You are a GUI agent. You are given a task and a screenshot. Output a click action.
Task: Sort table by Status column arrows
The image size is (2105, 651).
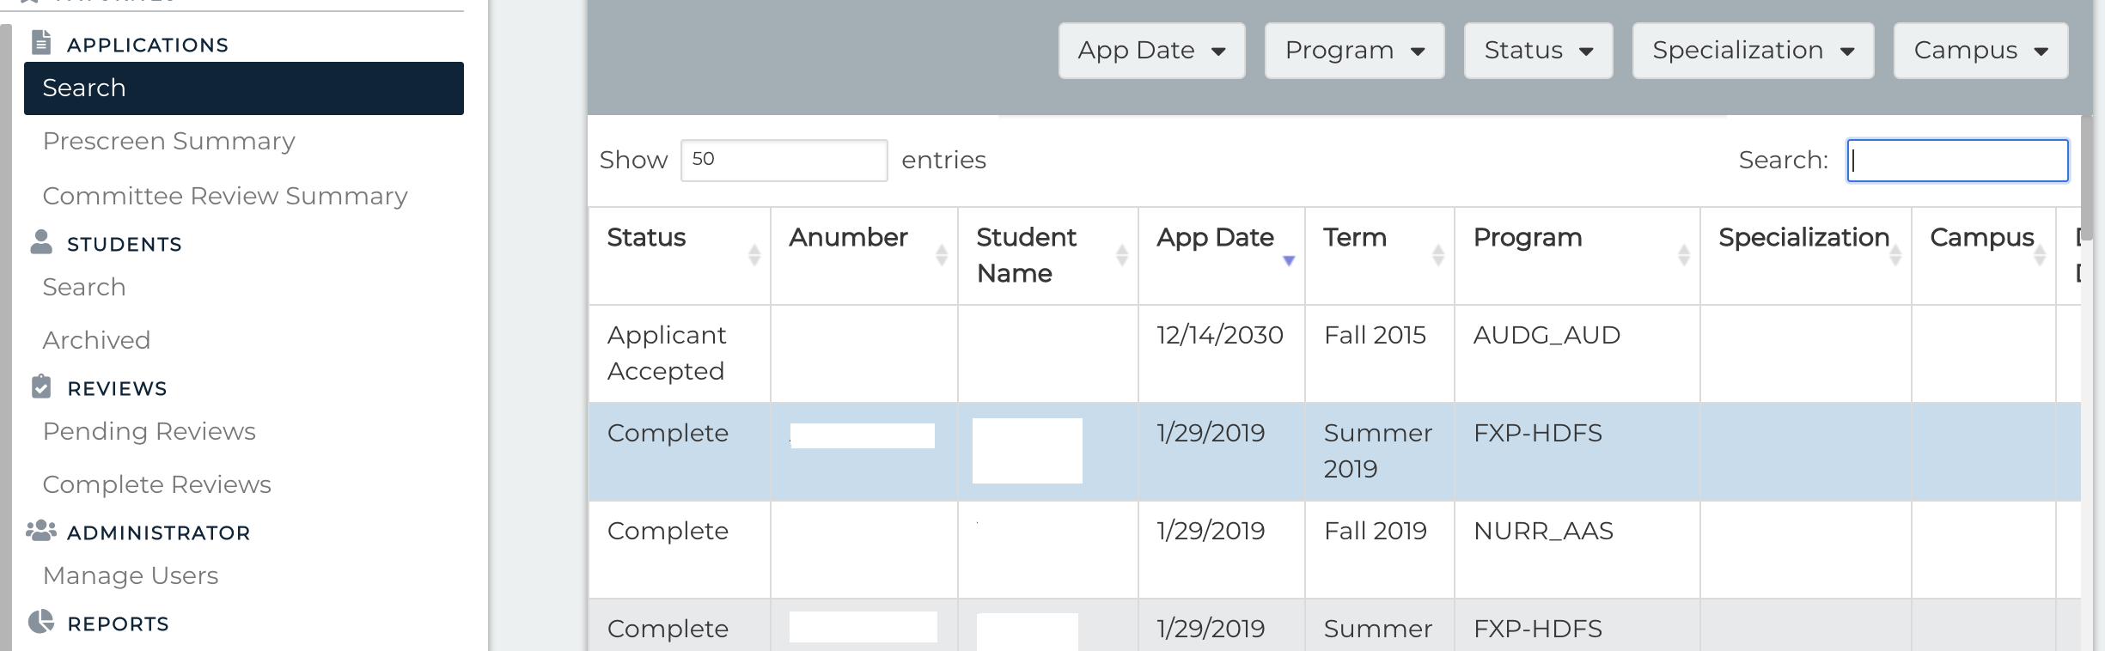(x=754, y=255)
